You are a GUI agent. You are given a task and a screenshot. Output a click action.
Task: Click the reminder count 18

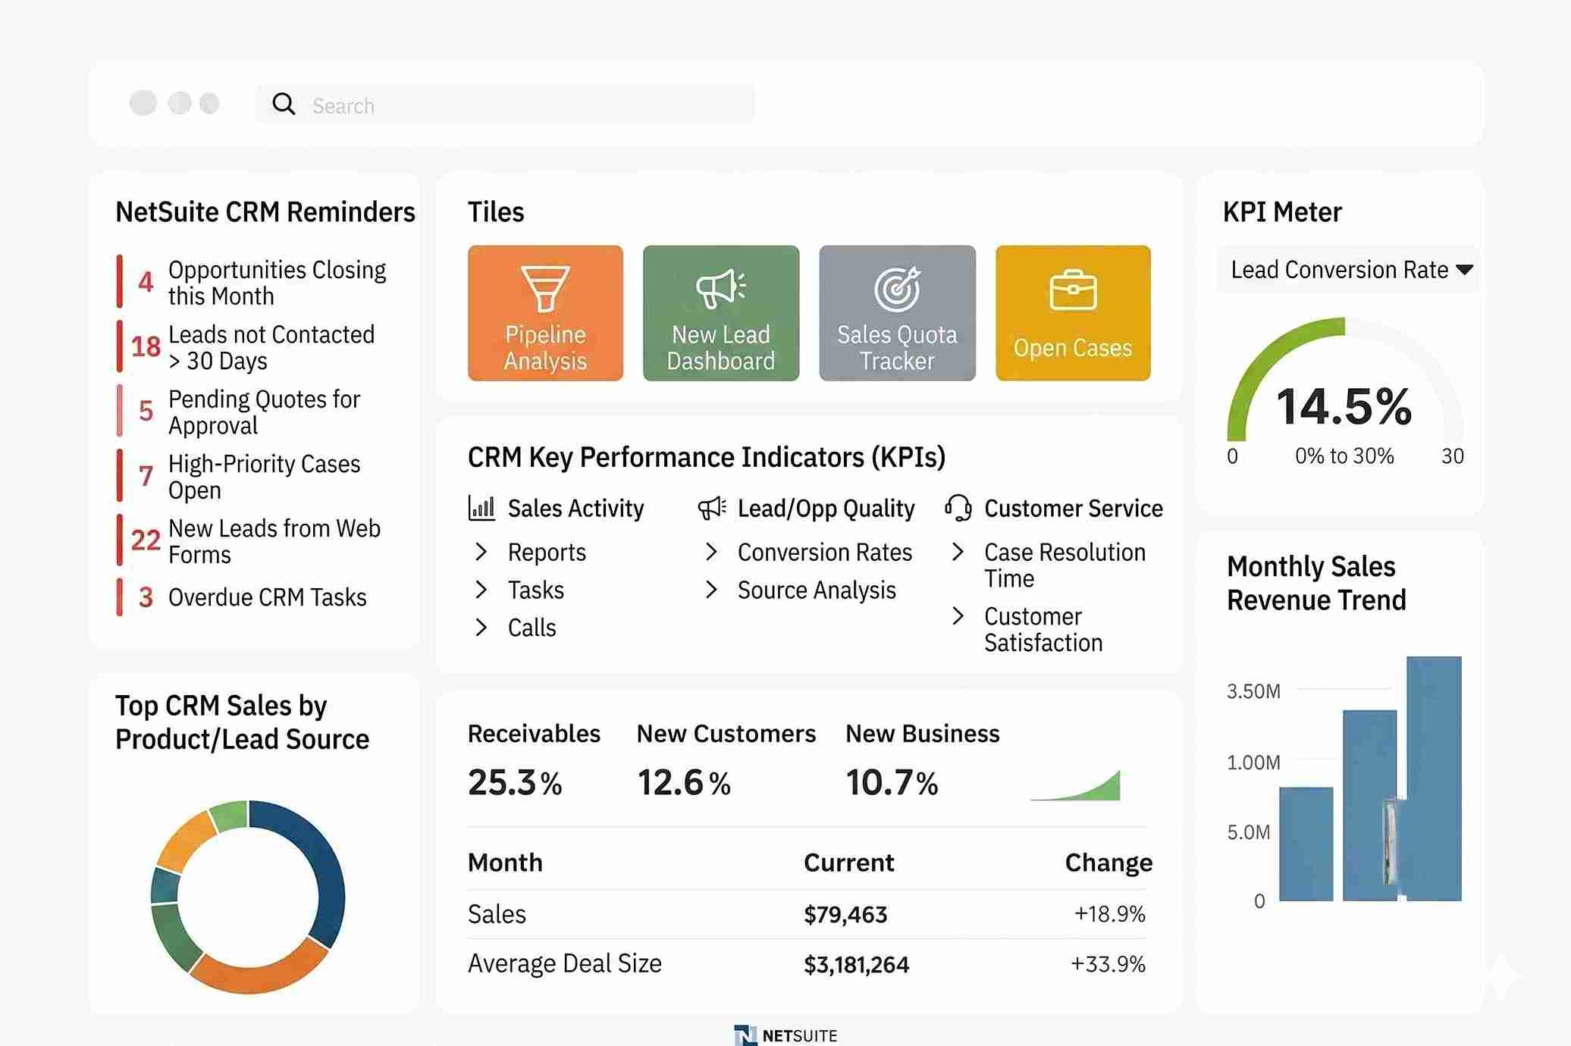(146, 347)
